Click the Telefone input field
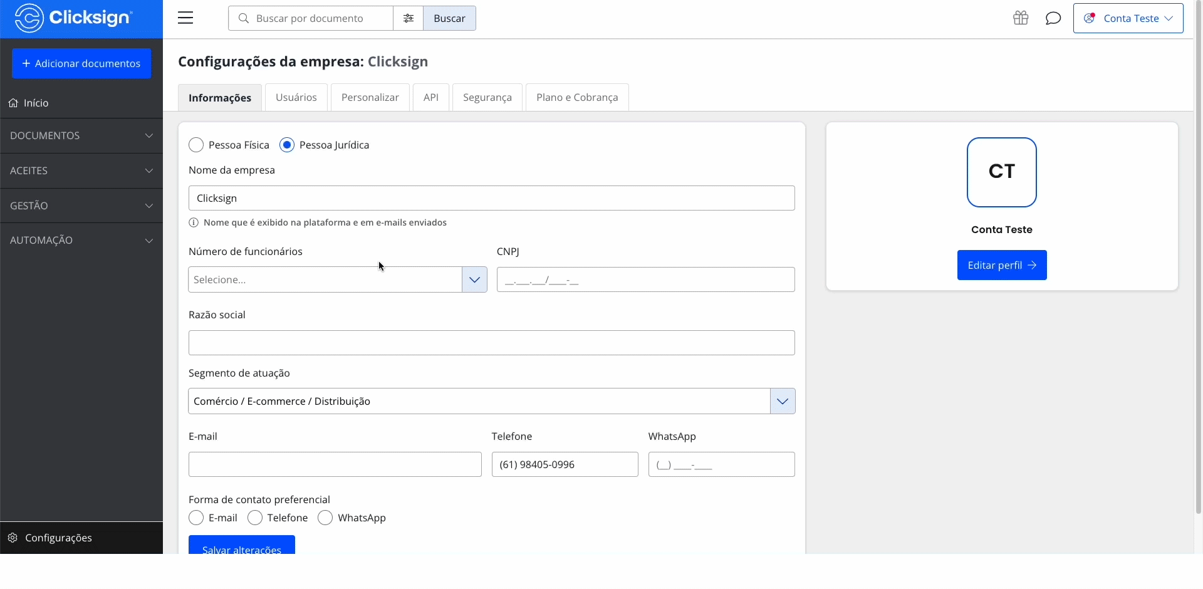The image size is (1203, 589). click(565, 464)
